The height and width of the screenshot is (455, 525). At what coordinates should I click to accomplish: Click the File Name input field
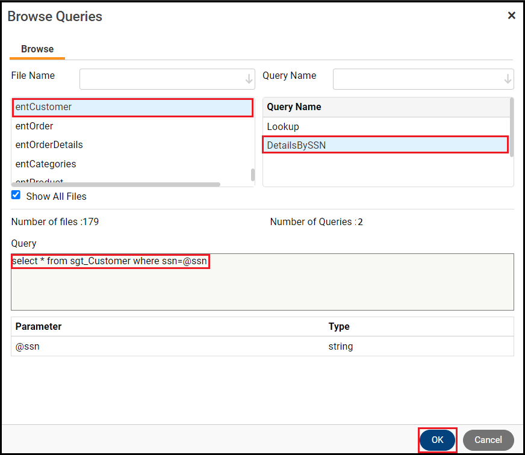point(161,79)
